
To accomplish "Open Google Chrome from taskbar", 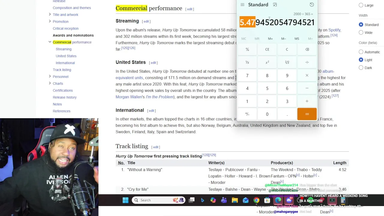I will (x=256, y=200).
